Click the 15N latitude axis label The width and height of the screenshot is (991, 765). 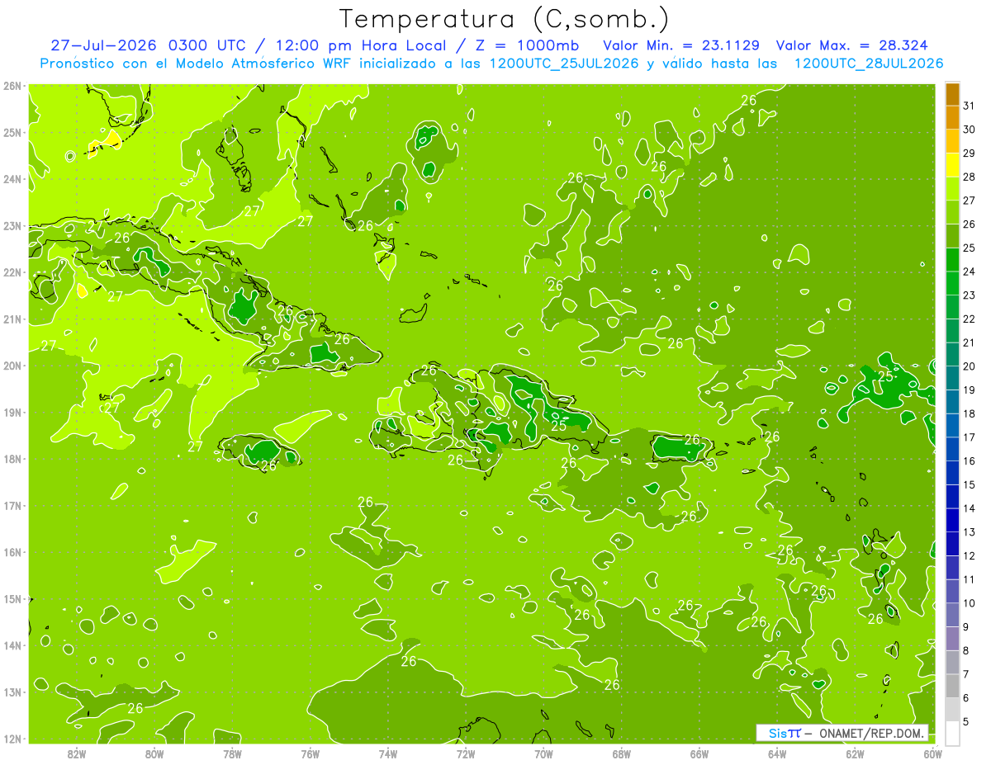tap(12, 599)
